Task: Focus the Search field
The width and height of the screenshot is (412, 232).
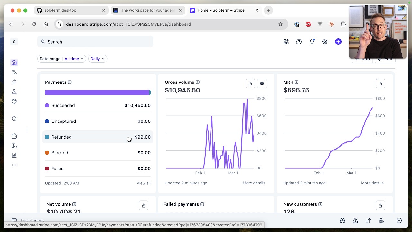Action: (x=95, y=42)
